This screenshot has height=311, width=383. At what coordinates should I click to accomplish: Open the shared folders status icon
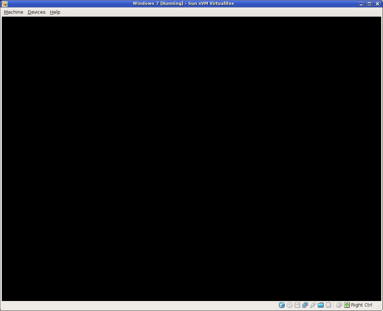[320, 305]
